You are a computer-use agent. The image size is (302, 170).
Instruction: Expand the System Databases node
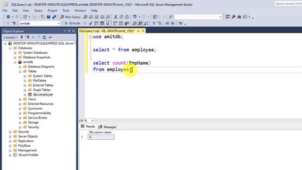pyautogui.click(x=15, y=53)
